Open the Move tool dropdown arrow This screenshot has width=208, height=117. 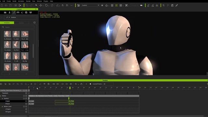coord(43,6)
